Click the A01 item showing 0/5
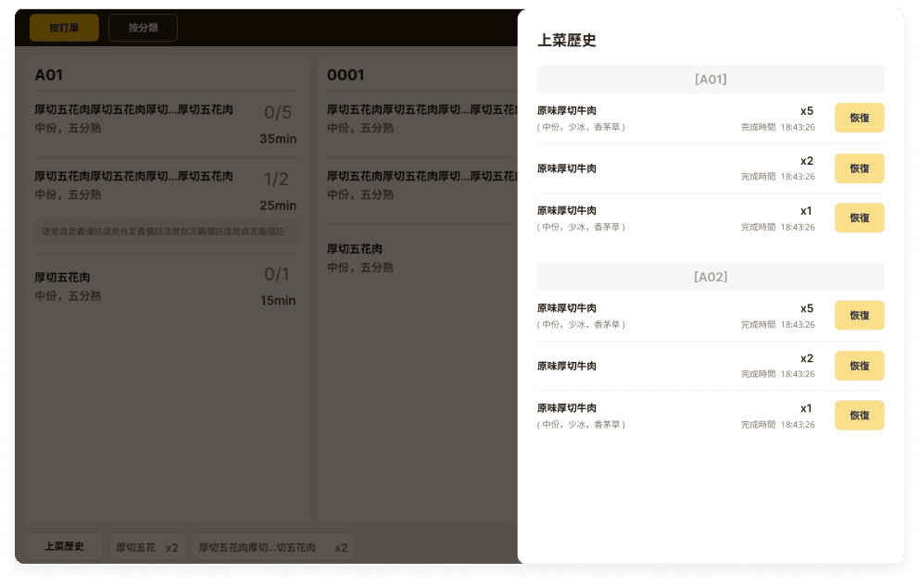The width and height of the screenshot is (919, 586). (x=166, y=124)
